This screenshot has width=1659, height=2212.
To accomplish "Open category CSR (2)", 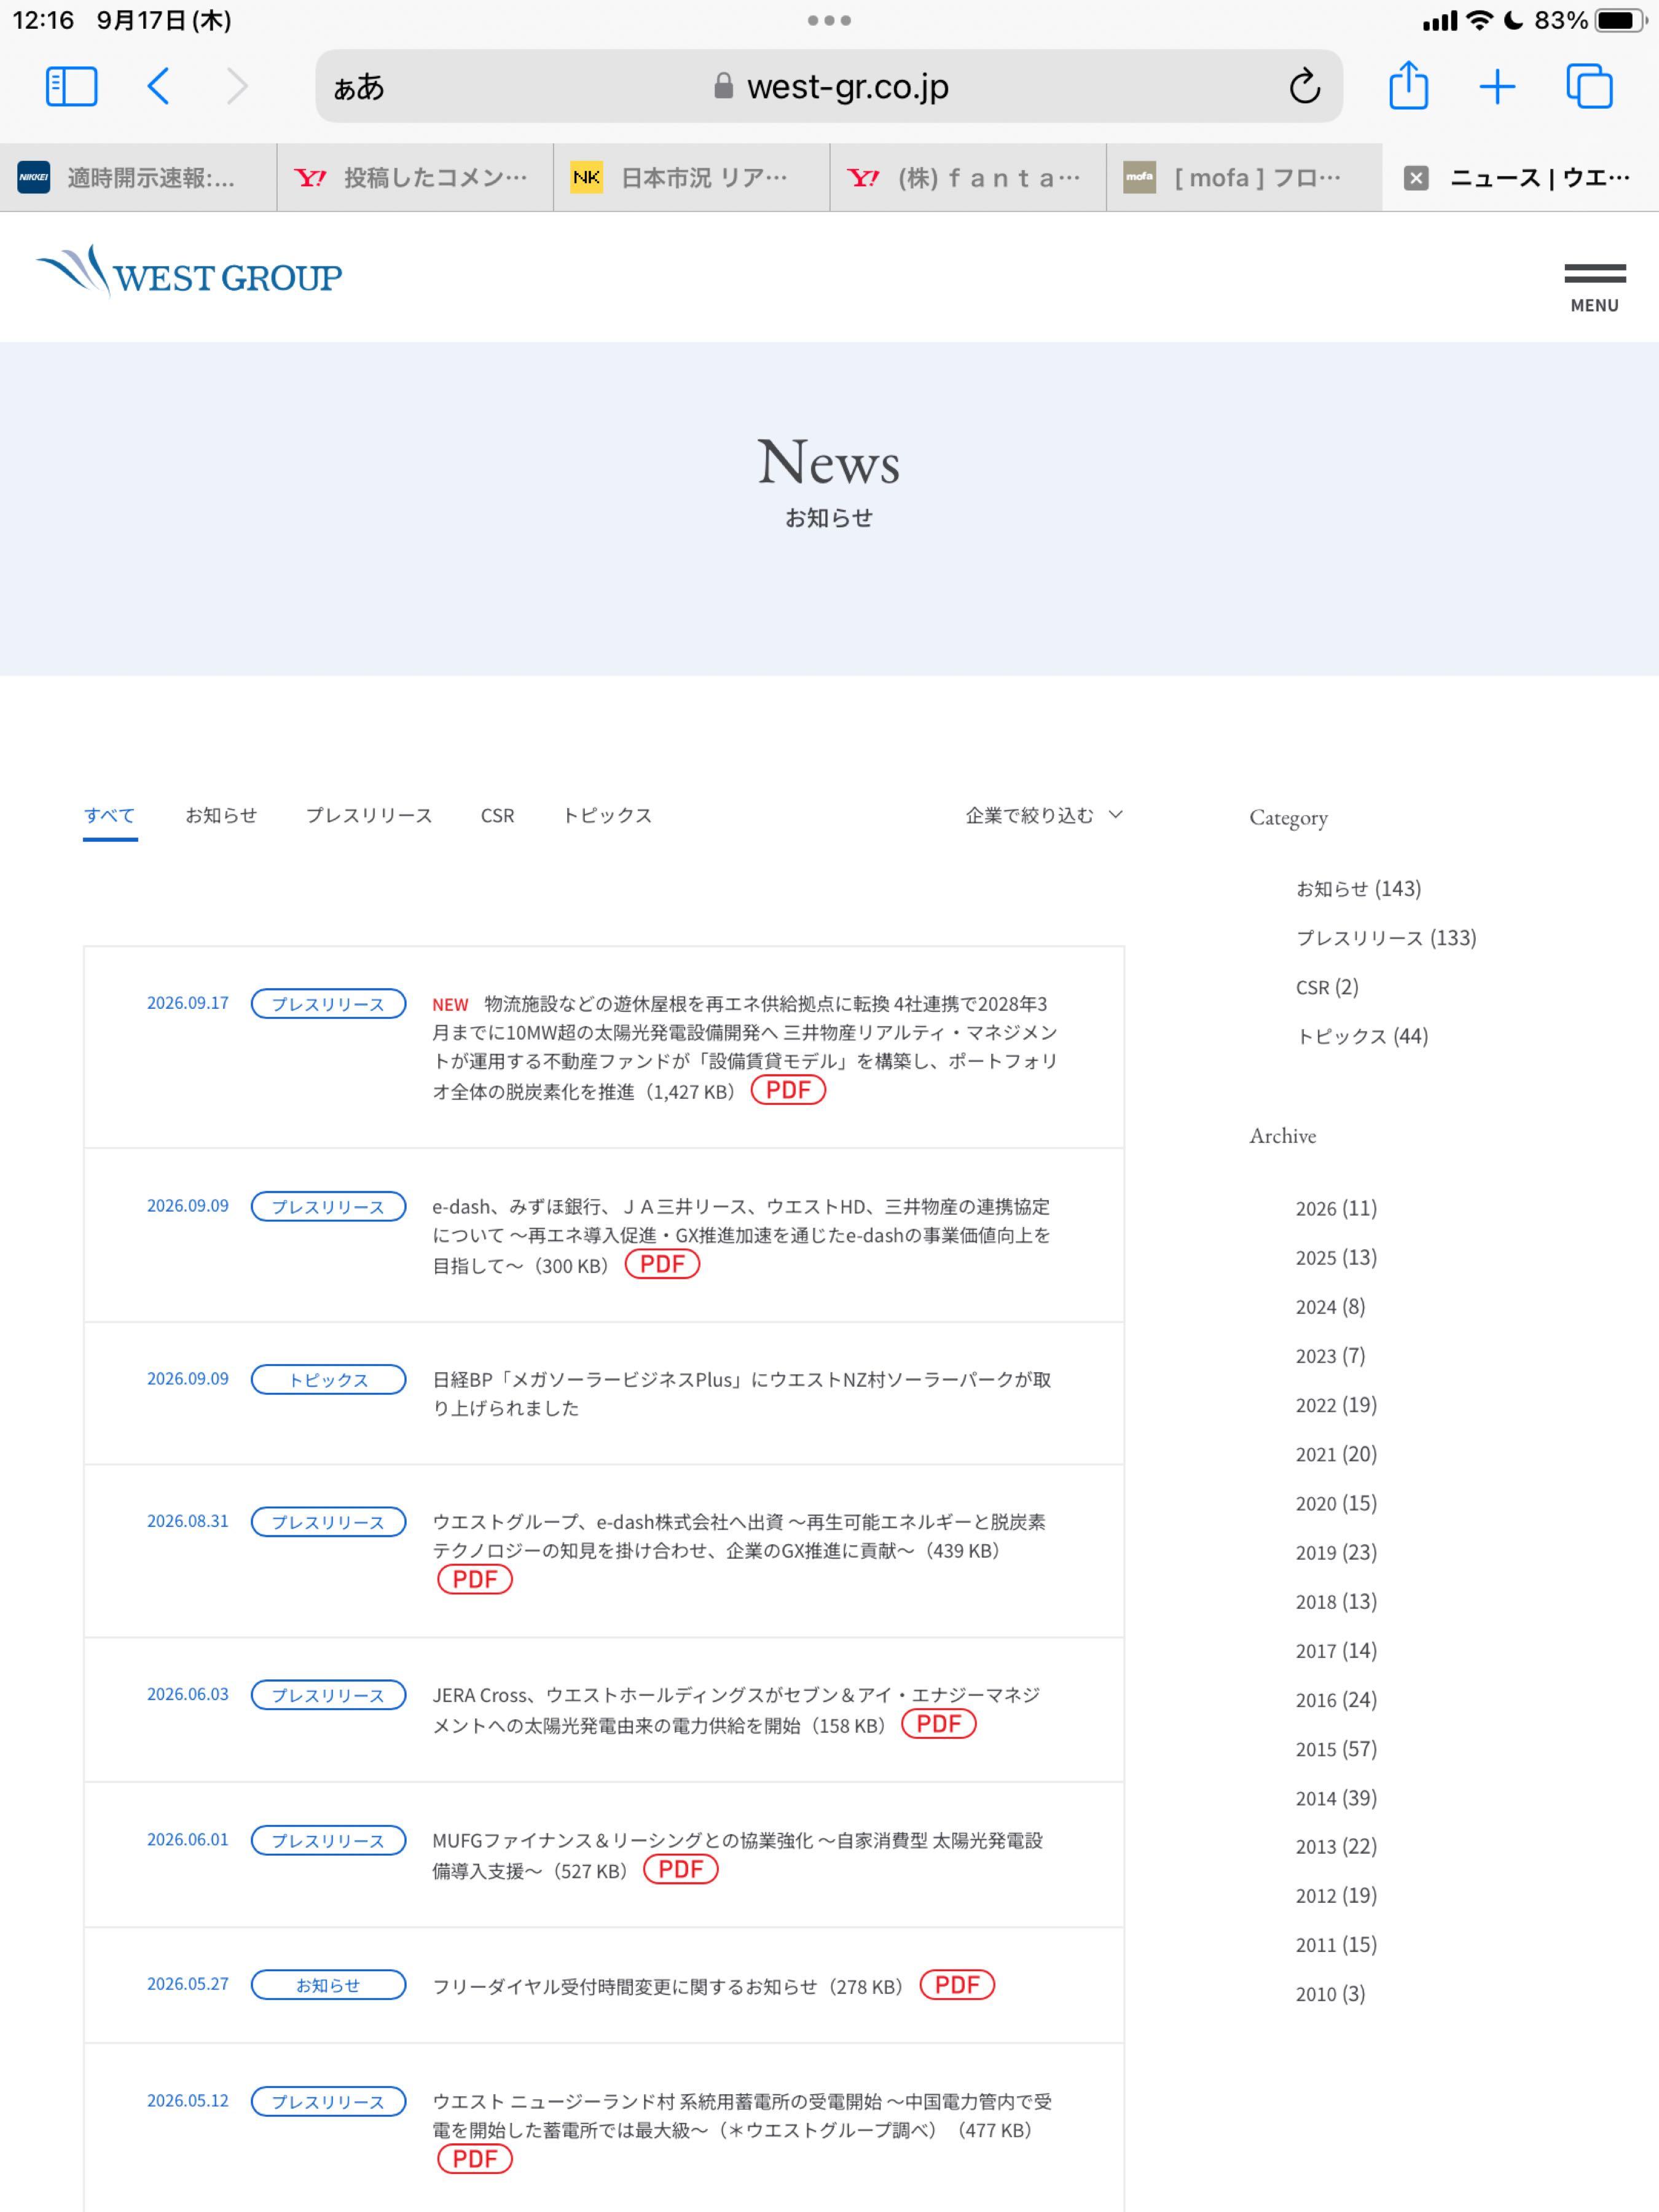I will coord(1327,987).
